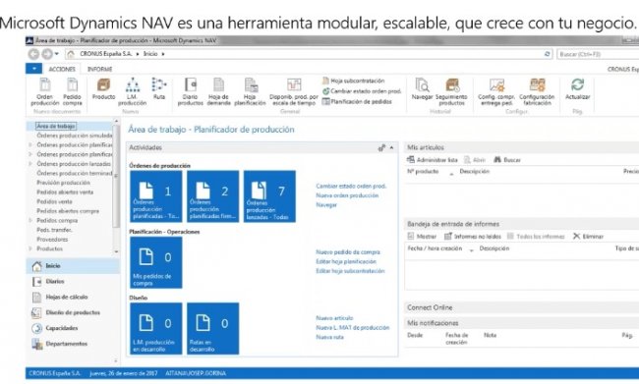
Task: Click Buscar in Mis artículos
Action: 507,160
